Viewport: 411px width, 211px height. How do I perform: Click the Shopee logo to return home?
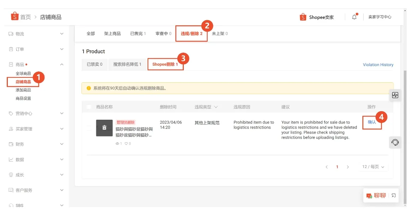14,16
